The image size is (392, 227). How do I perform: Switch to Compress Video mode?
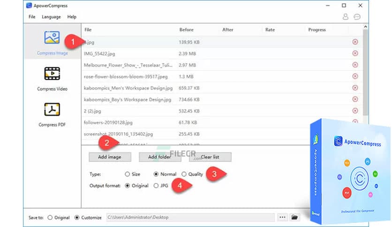(52, 79)
